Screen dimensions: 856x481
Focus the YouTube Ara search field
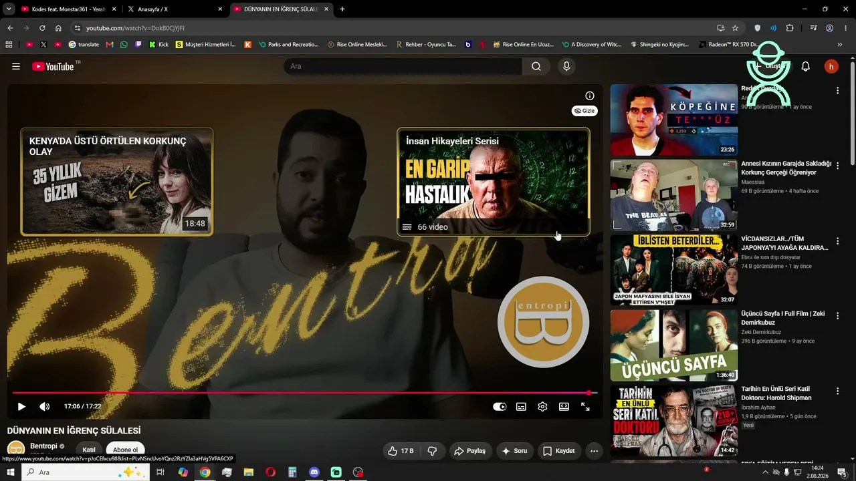pos(403,66)
